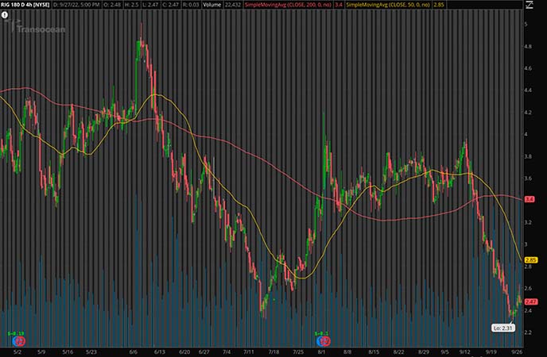Click the green $-0.19 earnings label
The image size is (547, 357).
point(16,333)
